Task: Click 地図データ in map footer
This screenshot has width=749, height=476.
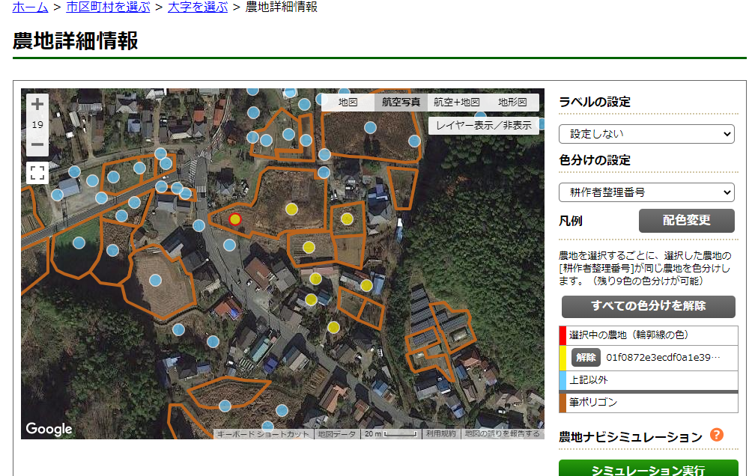Action: pos(337,434)
